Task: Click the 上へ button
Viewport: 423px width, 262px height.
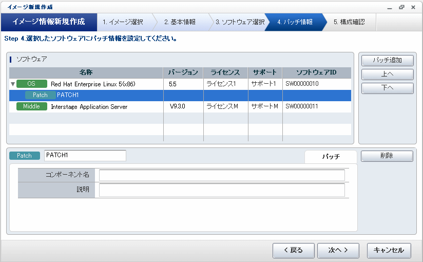Action: [388, 74]
